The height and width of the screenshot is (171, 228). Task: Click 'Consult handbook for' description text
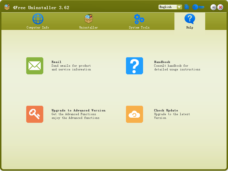click(171, 66)
